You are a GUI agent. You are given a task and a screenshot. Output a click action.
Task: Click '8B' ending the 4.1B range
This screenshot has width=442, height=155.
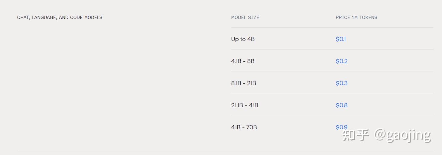click(251, 61)
